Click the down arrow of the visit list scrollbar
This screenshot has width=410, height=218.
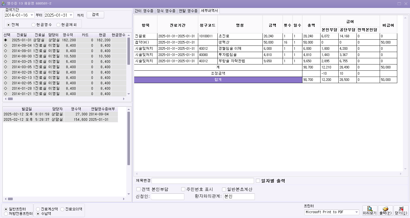click(129, 94)
